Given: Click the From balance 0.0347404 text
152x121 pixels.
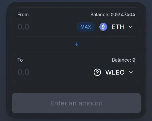Looking at the screenshot, I should (113, 15).
